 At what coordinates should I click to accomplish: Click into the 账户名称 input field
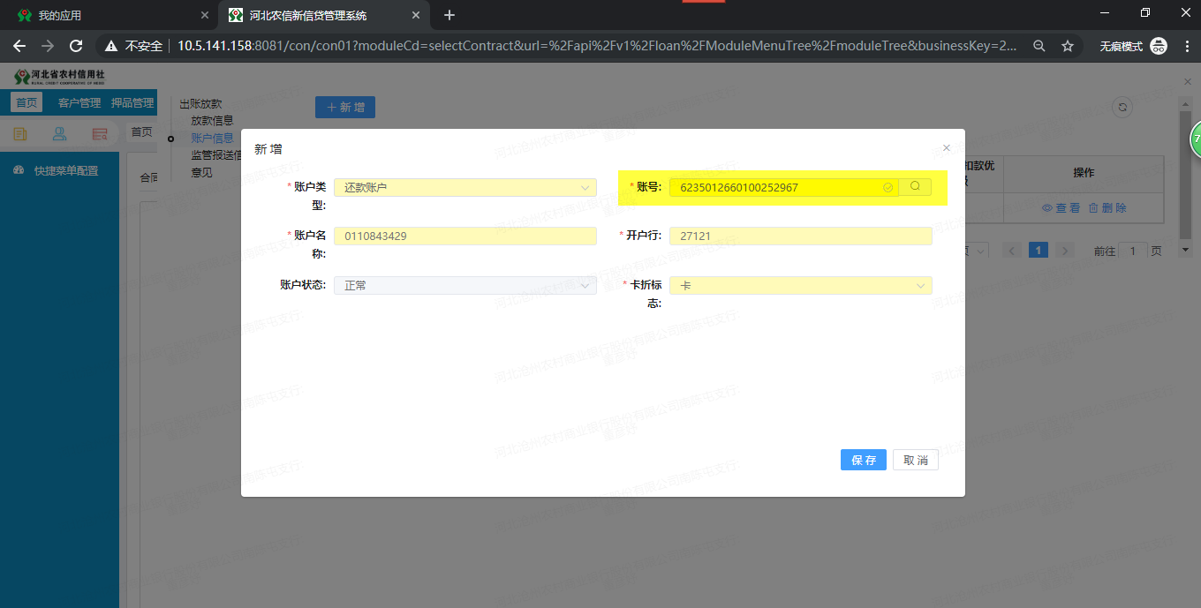(x=465, y=236)
